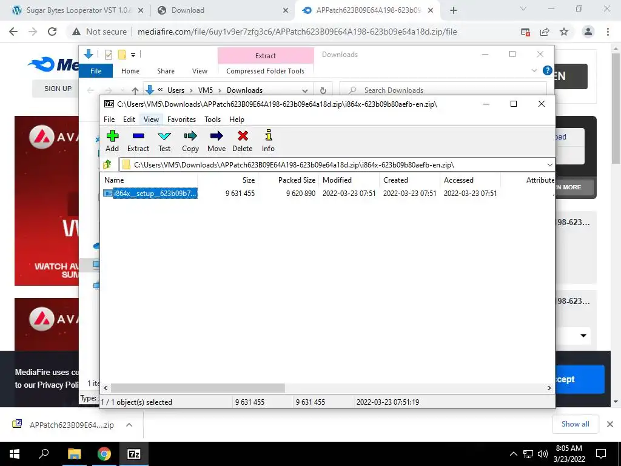This screenshot has width=621, height=466.
Task: Open a new Chrome tab
Action: point(454,11)
